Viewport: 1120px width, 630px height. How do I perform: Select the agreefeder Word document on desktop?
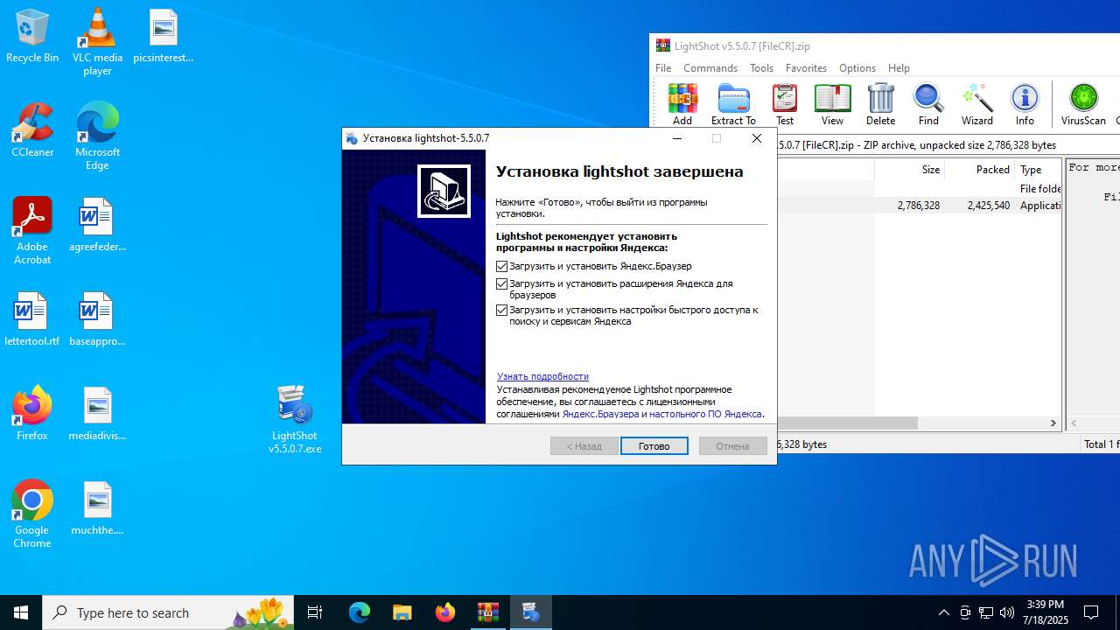pos(97,226)
